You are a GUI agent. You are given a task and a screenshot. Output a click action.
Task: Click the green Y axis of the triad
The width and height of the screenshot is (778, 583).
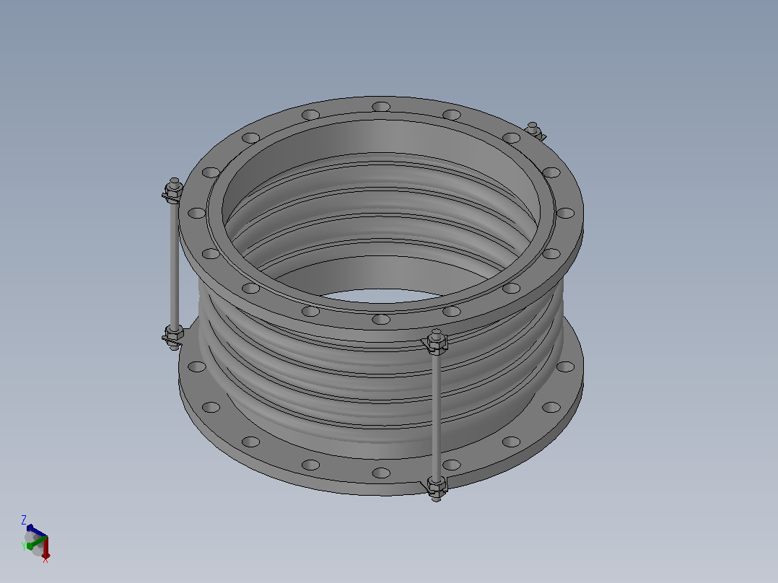coord(36,543)
